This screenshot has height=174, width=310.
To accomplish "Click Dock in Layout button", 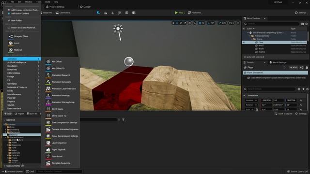I will 283,114.
